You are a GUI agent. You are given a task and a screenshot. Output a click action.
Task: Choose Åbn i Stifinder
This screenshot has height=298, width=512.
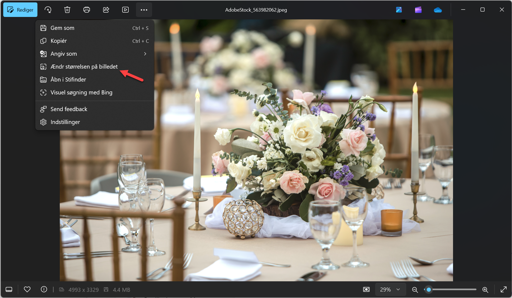[x=94, y=80]
